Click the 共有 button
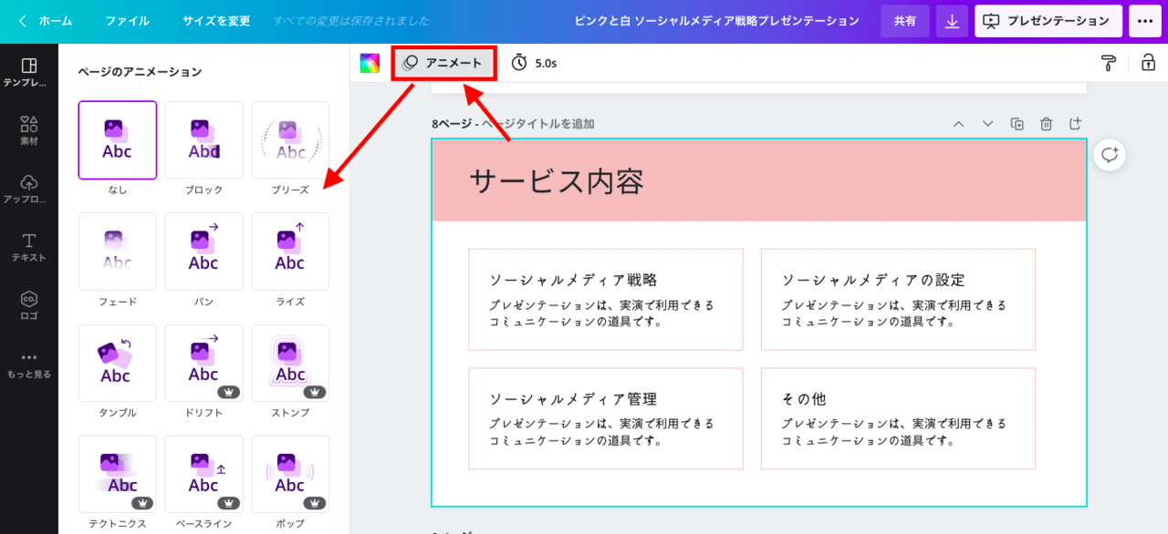The width and height of the screenshot is (1168, 534). (x=905, y=20)
